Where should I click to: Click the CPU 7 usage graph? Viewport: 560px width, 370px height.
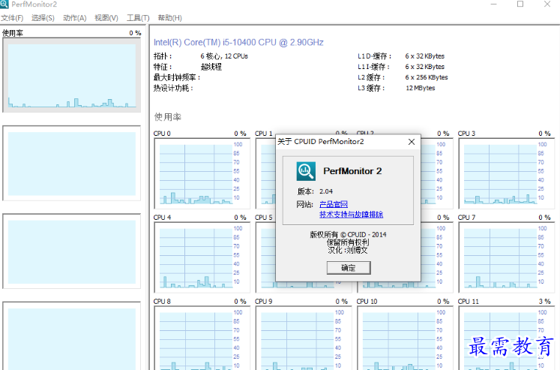pyautogui.click(x=498, y=256)
